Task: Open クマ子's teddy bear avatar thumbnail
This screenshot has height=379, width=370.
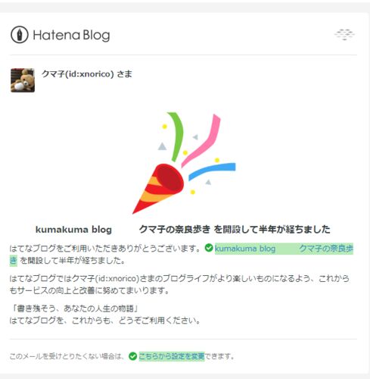Action: (x=23, y=80)
